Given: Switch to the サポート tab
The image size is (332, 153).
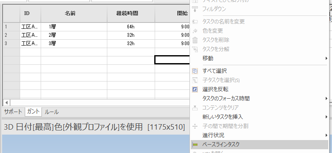Looking at the screenshot, I should click(13, 112).
